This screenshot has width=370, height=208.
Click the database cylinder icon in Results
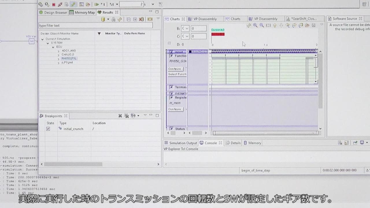tap(103, 19)
